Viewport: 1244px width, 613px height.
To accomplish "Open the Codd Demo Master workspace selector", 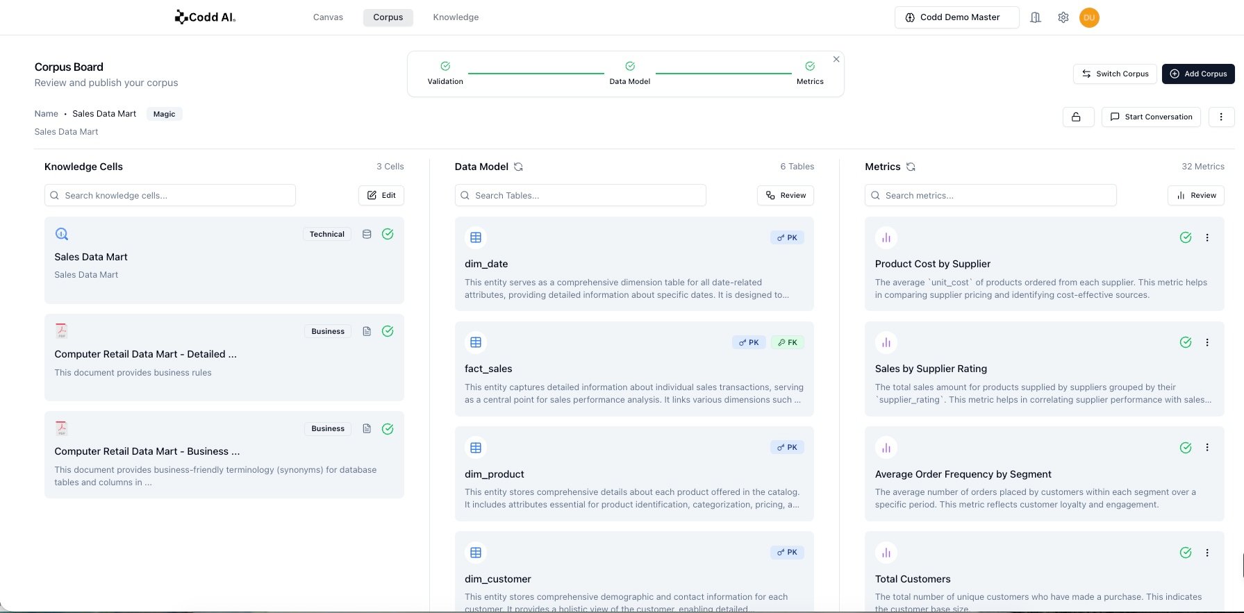I will pos(956,17).
